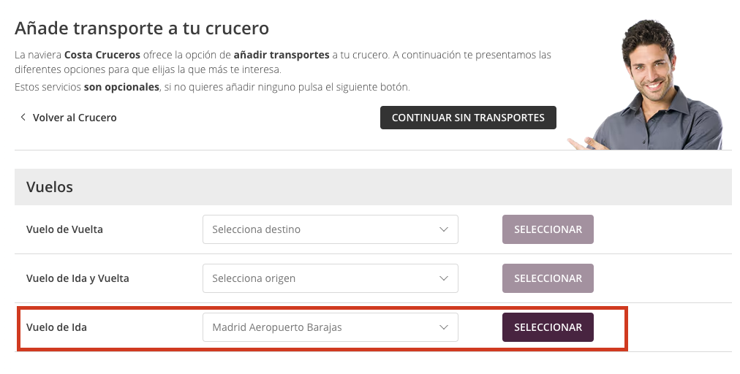Screen dimensions: 740x374
Task: Open the Selecciona destino dropdown
Action: point(331,229)
